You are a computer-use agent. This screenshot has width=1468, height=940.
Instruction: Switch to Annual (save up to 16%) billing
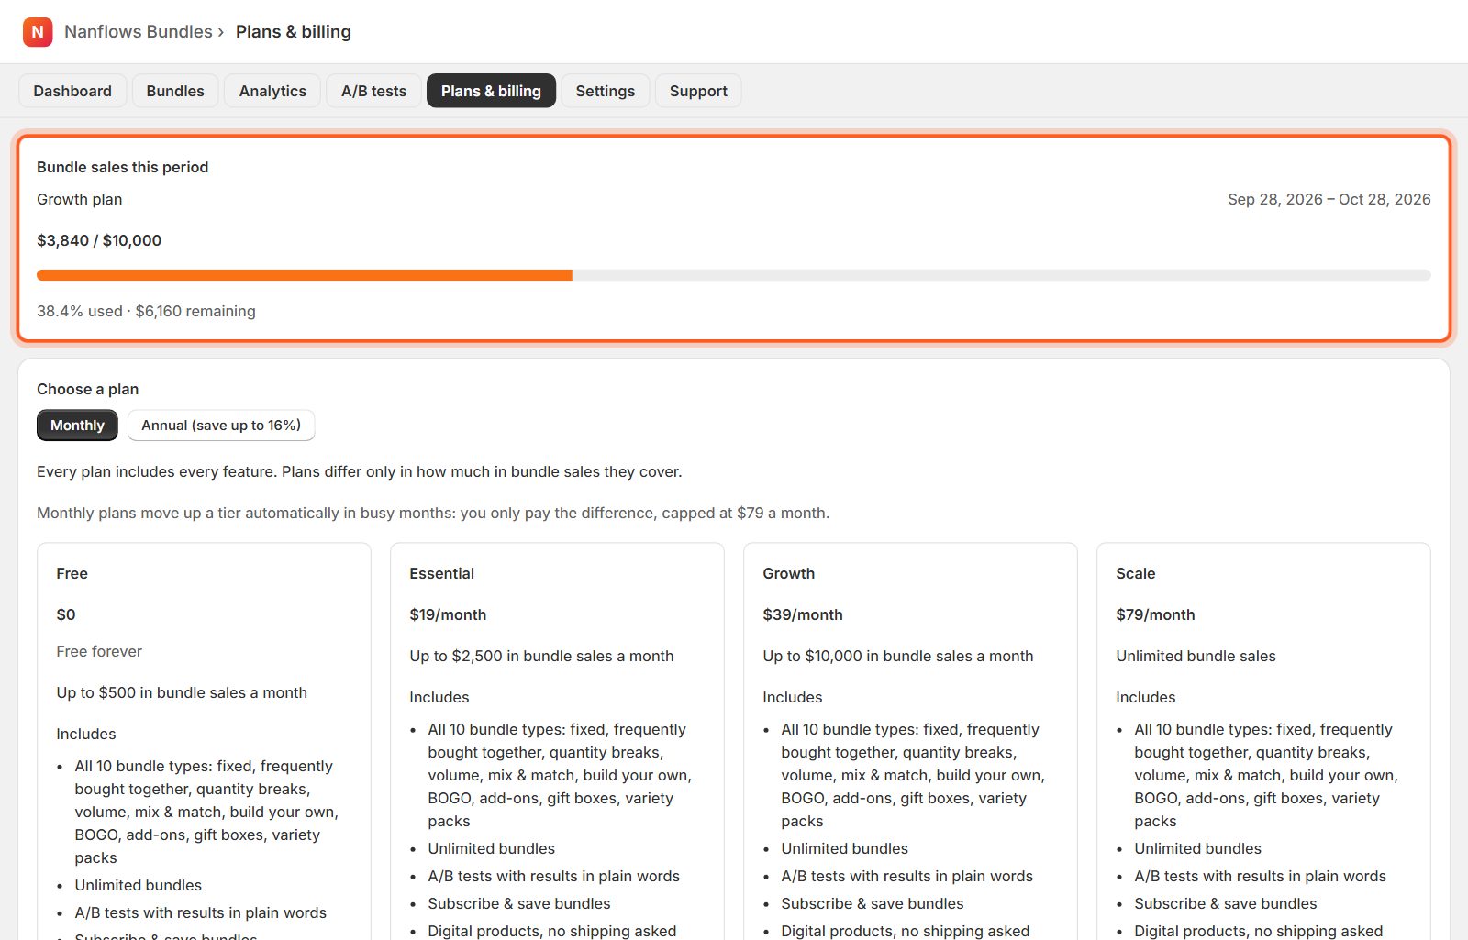[x=221, y=426]
